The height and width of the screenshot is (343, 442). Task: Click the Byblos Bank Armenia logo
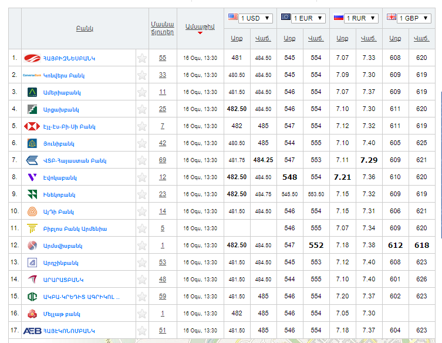tap(32, 228)
